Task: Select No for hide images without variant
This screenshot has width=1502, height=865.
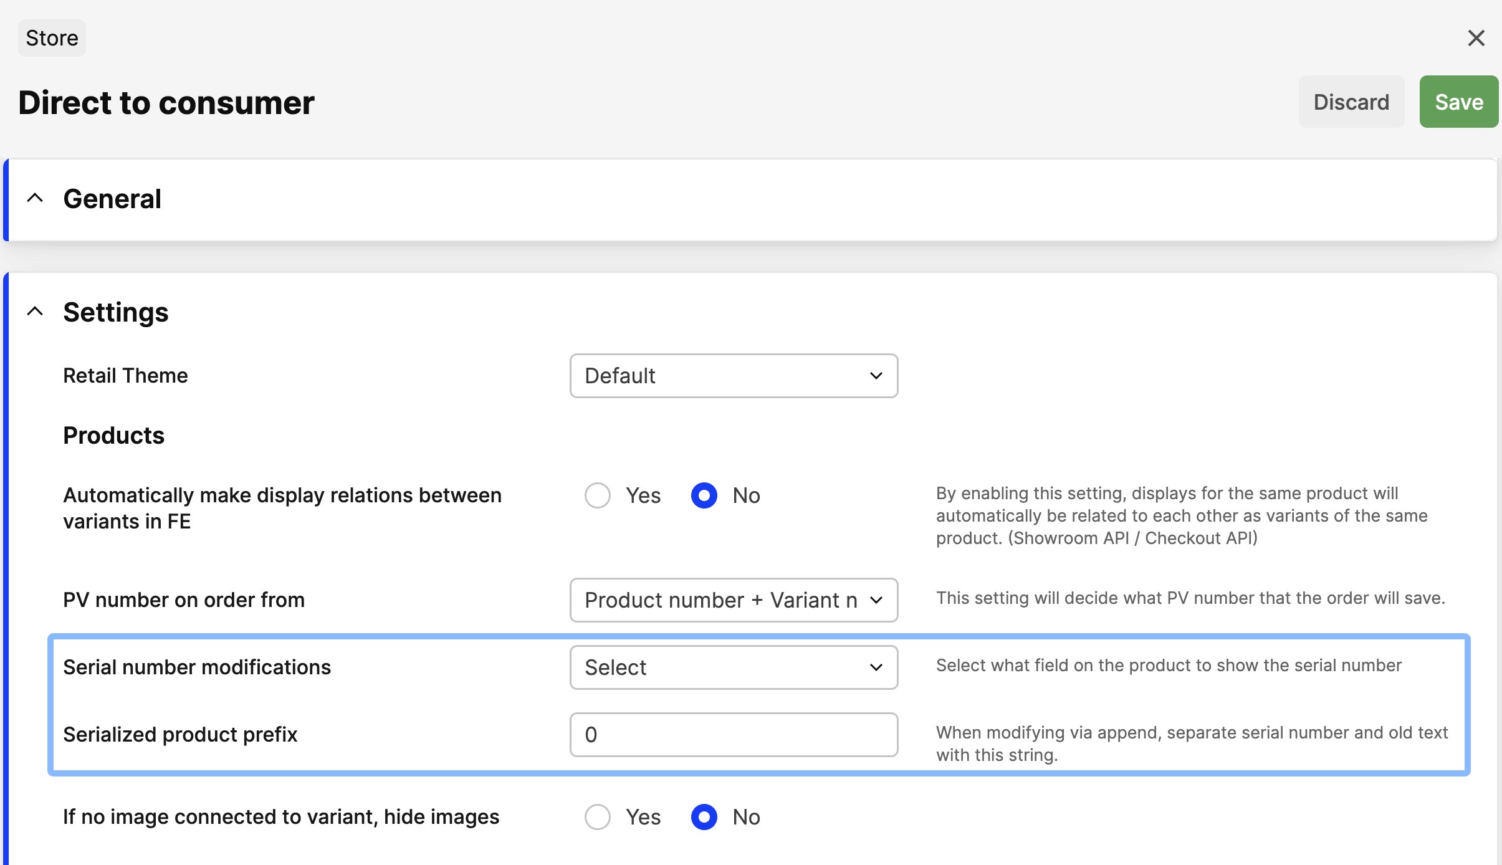Action: pyautogui.click(x=704, y=817)
